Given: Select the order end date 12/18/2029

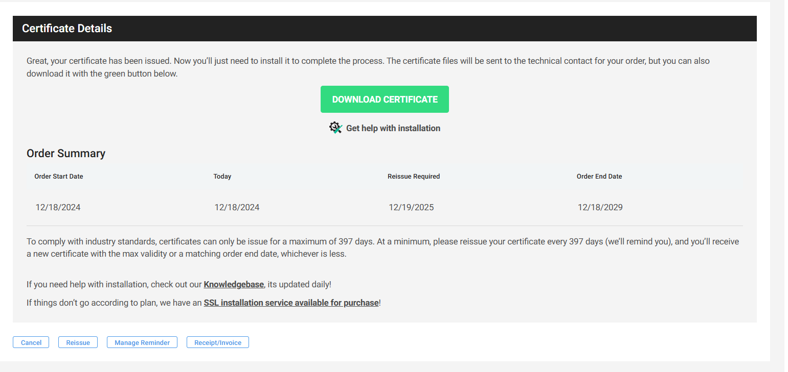Looking at the screenshot, I should coord(599,207).
